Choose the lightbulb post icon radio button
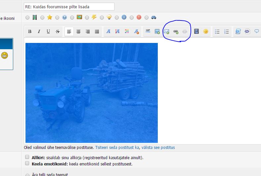Image resolution: width=261 pixels, height=176 pixels. pyautogui.click(x=102, y=18)
